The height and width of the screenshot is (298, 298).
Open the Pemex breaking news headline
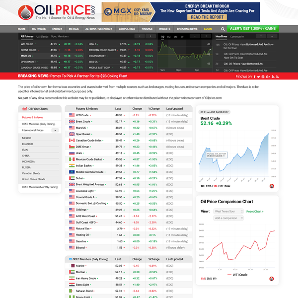89,76
